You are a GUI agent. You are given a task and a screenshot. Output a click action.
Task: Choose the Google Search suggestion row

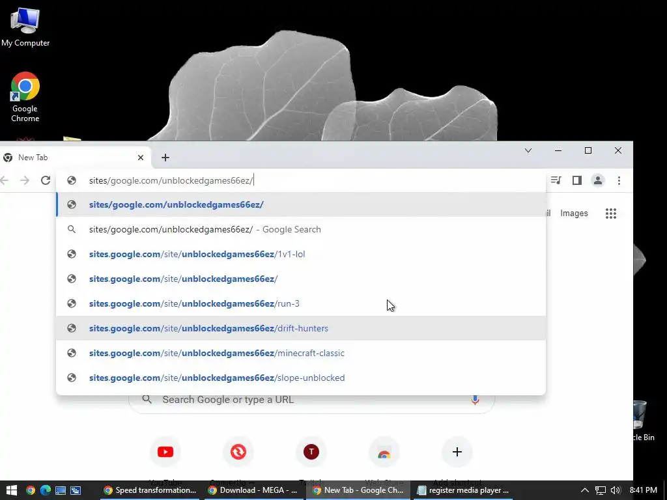[x=301, y=230]
